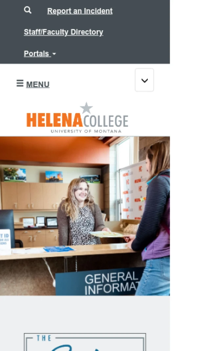Click the blue brochure on the counter
Image resolution: width=197 pixels, height=351 pixels.
tap(59, 249)
